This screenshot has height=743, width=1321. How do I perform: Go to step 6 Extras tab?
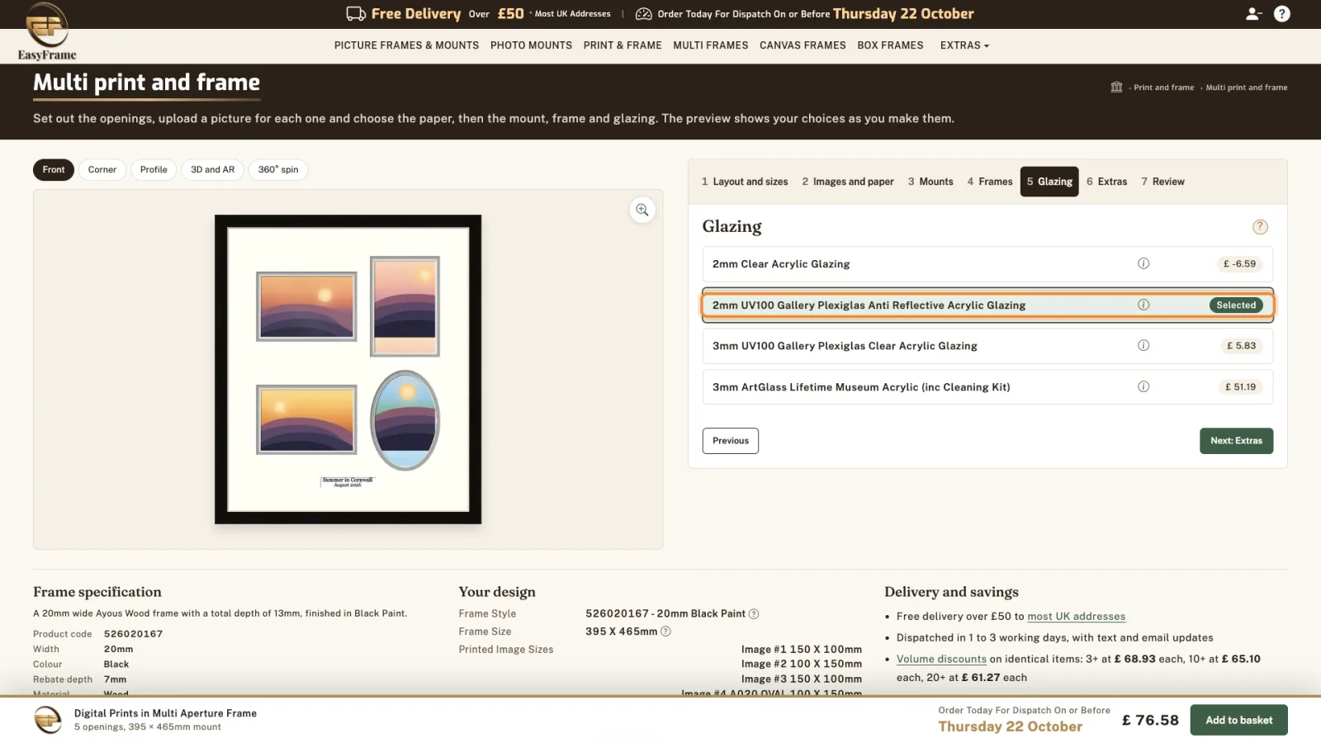1107,182
